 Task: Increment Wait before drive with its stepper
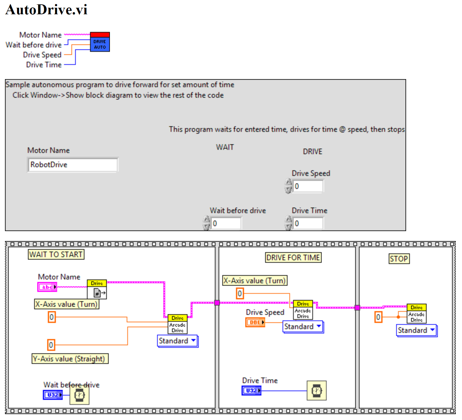pos(206,220)
